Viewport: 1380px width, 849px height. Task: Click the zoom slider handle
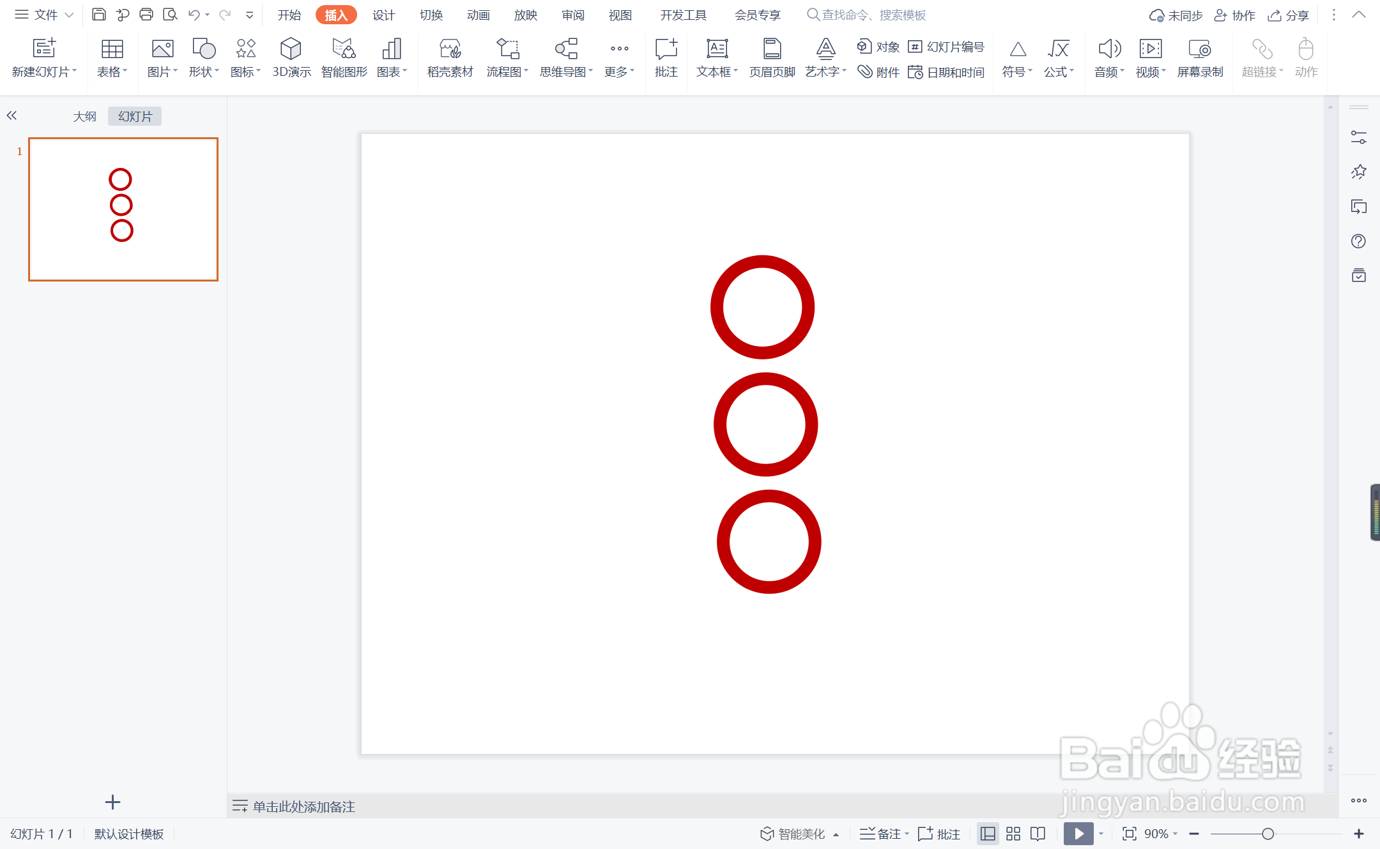point(1268,834)
